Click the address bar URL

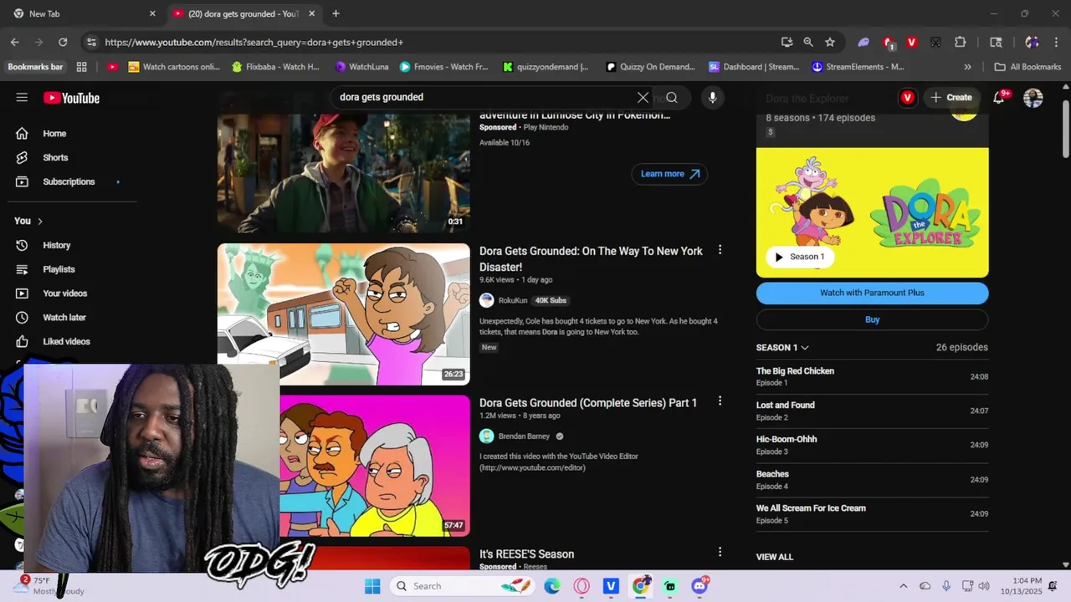pyautogui.click(x=254, y=42)
